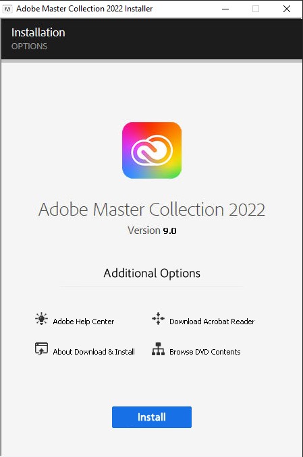Minimize the installer window
This screenshot has width=303, height=457.
click(225, 9)
